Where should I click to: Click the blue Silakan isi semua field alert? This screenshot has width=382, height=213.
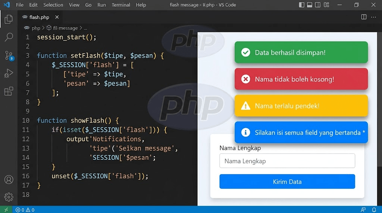301,132
